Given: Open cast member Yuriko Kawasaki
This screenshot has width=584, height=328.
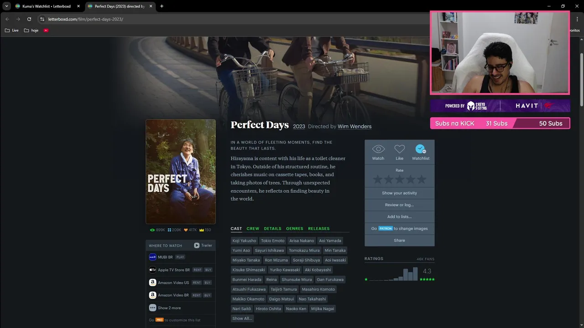Looking at the screenshot, I should click(x=285, y=270).
